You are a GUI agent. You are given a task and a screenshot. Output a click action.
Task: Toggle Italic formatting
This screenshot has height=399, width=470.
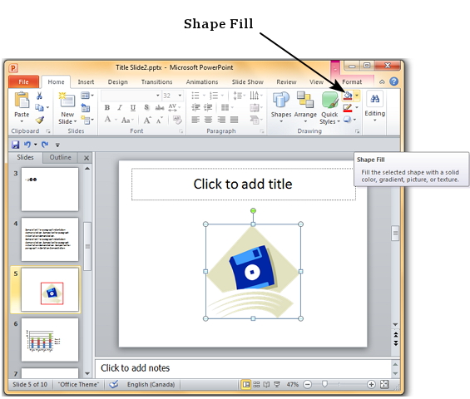pos(120,107)
